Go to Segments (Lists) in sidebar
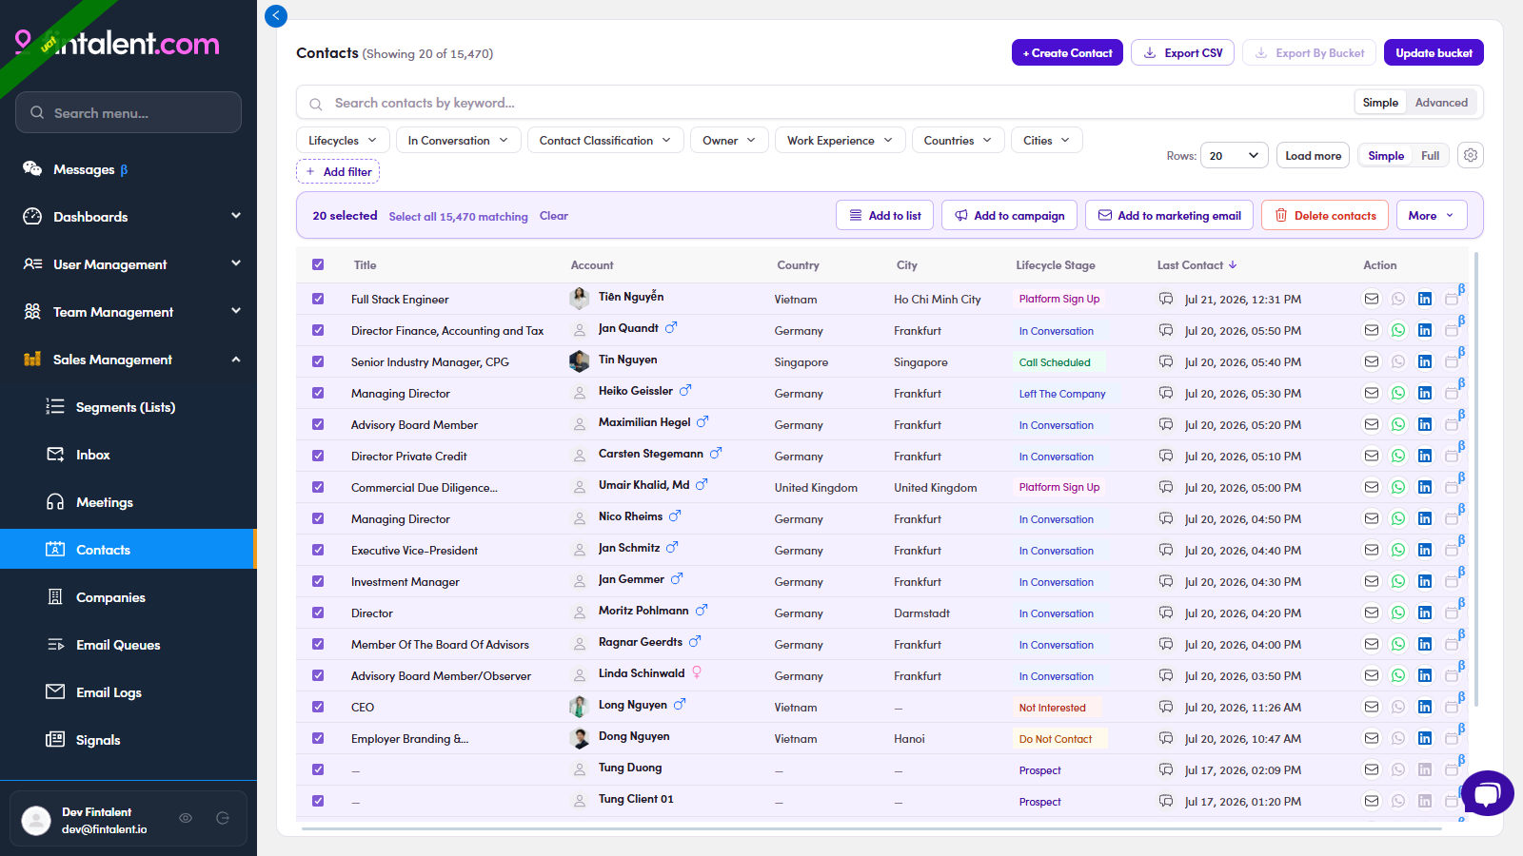1523x856 pixels. click(x=126, y=407)
